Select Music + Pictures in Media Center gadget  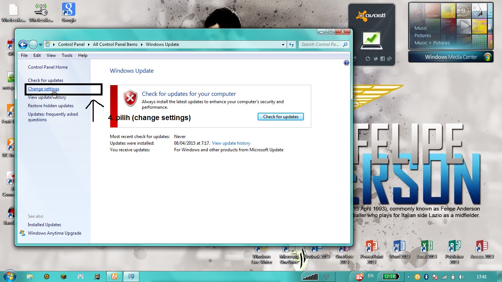click(432, 43)
